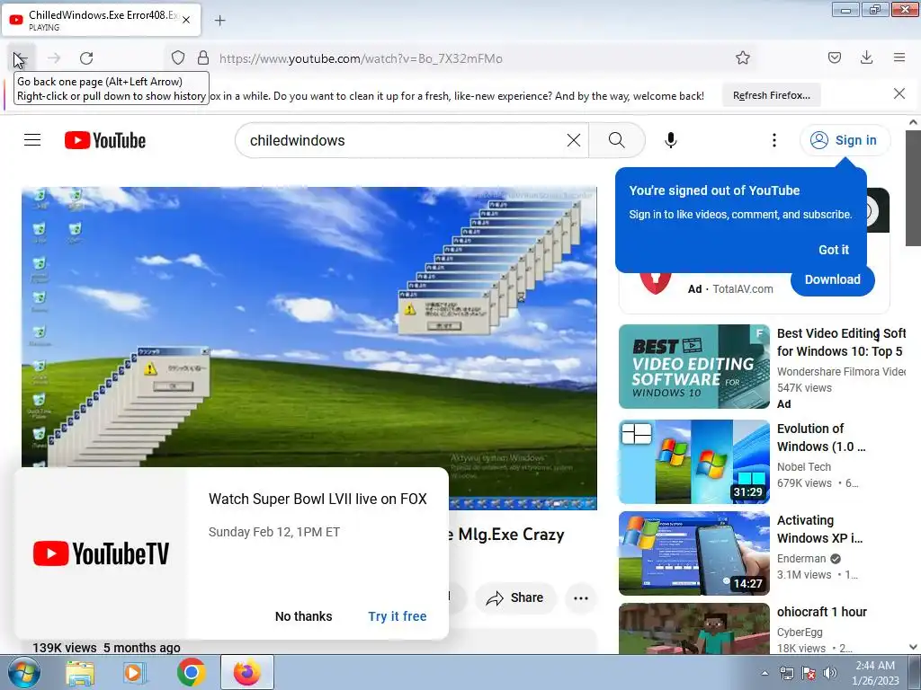Reload the current page
This screenshot has width=921, height=690.
click(x=86, y=58)
